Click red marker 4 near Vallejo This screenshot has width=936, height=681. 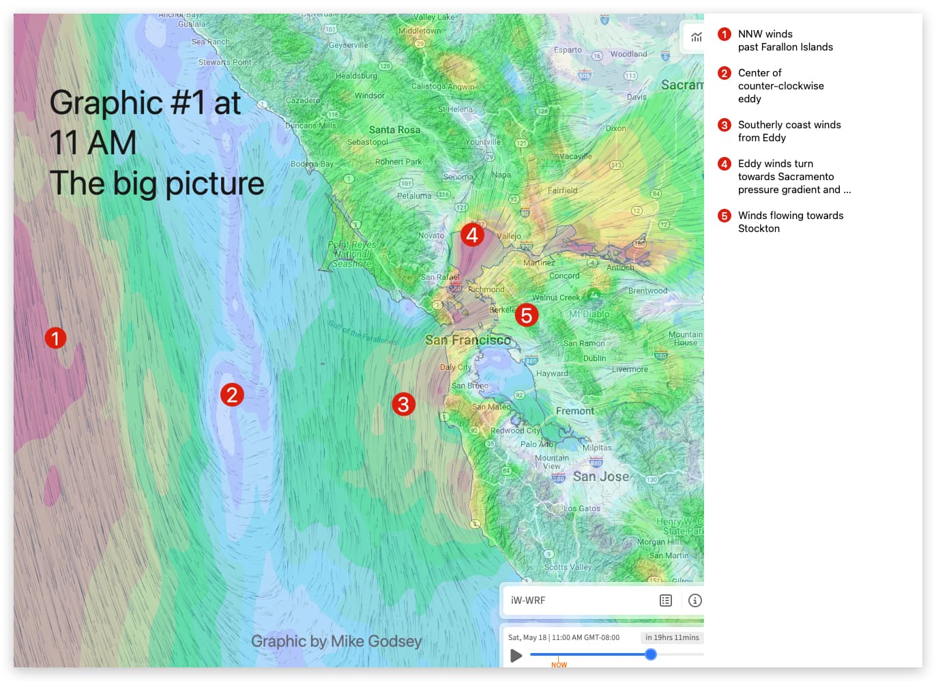click(x=472, y=235)
